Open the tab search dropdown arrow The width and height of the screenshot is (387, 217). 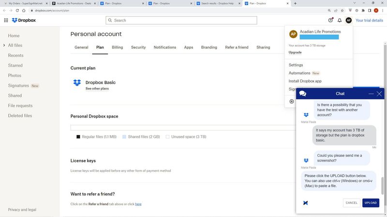coord(355,3)
